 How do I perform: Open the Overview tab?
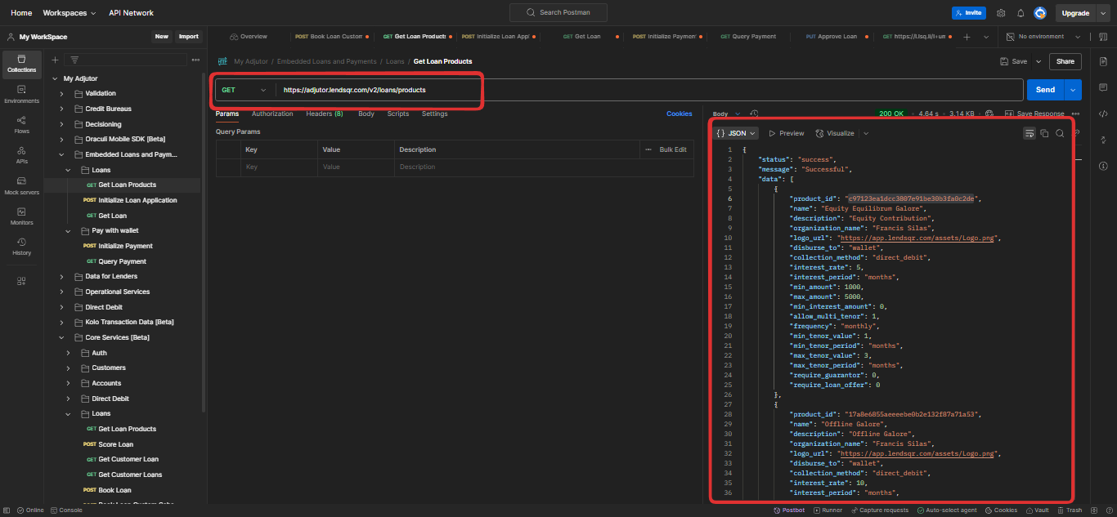pyautogui.click(x=249, y=37)
